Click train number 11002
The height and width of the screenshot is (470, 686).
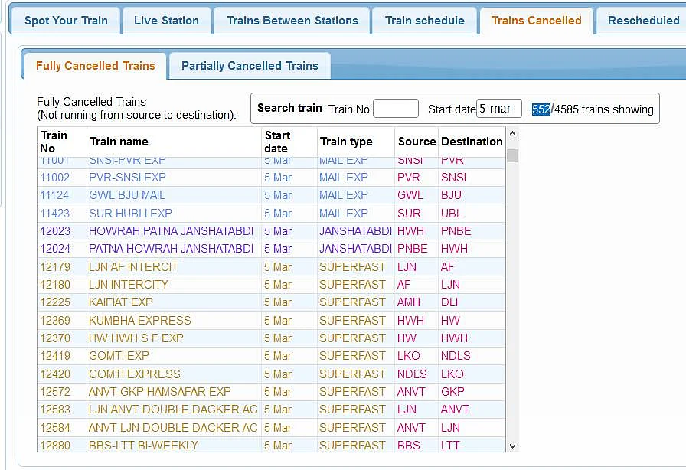point(54,178)
